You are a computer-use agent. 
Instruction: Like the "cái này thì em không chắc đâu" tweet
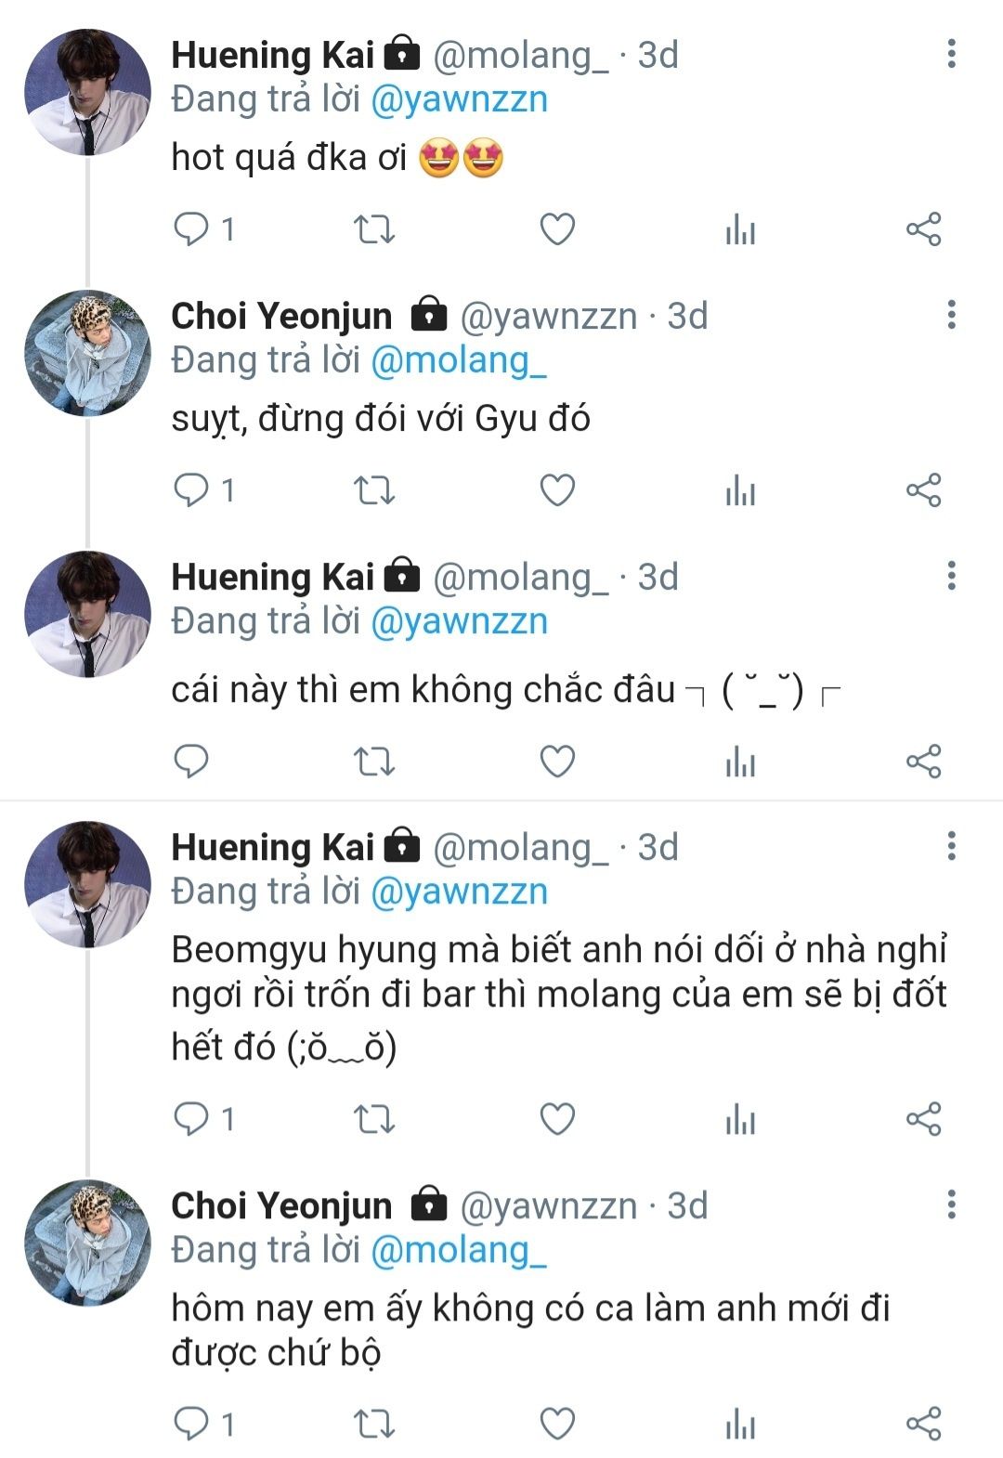click(557, 762)
